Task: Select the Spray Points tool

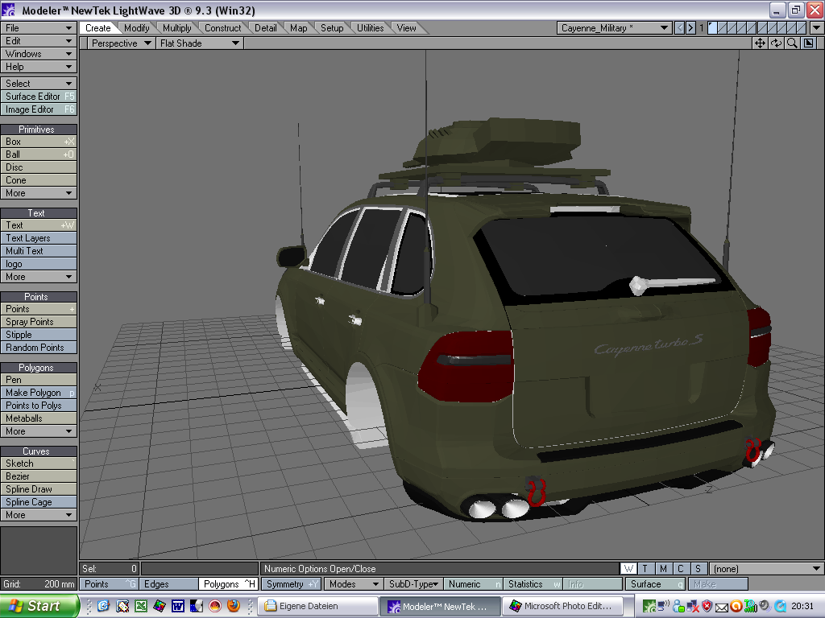Action: 39,322
